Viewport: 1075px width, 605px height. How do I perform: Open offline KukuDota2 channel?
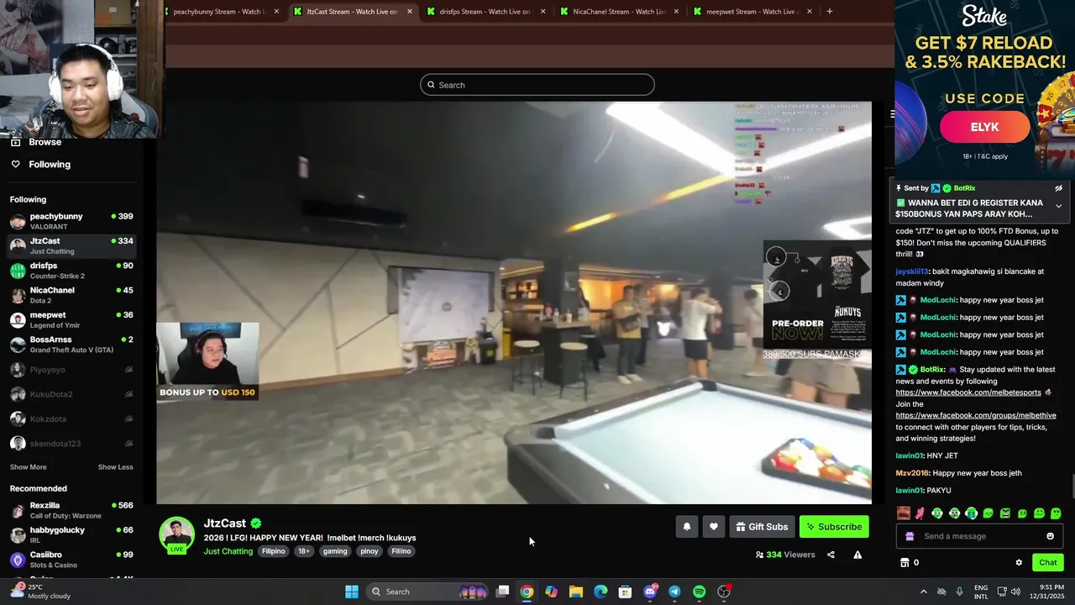[x=71, y=394]
